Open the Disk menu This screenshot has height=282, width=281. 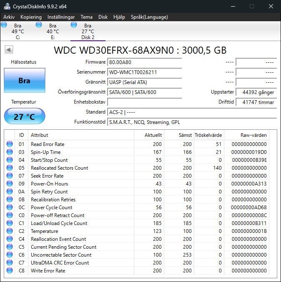coord(103,17)
